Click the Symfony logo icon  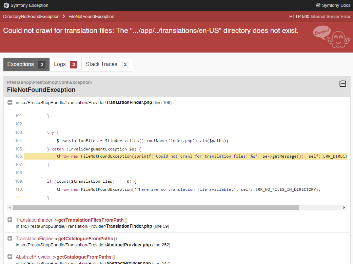pyautogui.click(x=6, y=5)
